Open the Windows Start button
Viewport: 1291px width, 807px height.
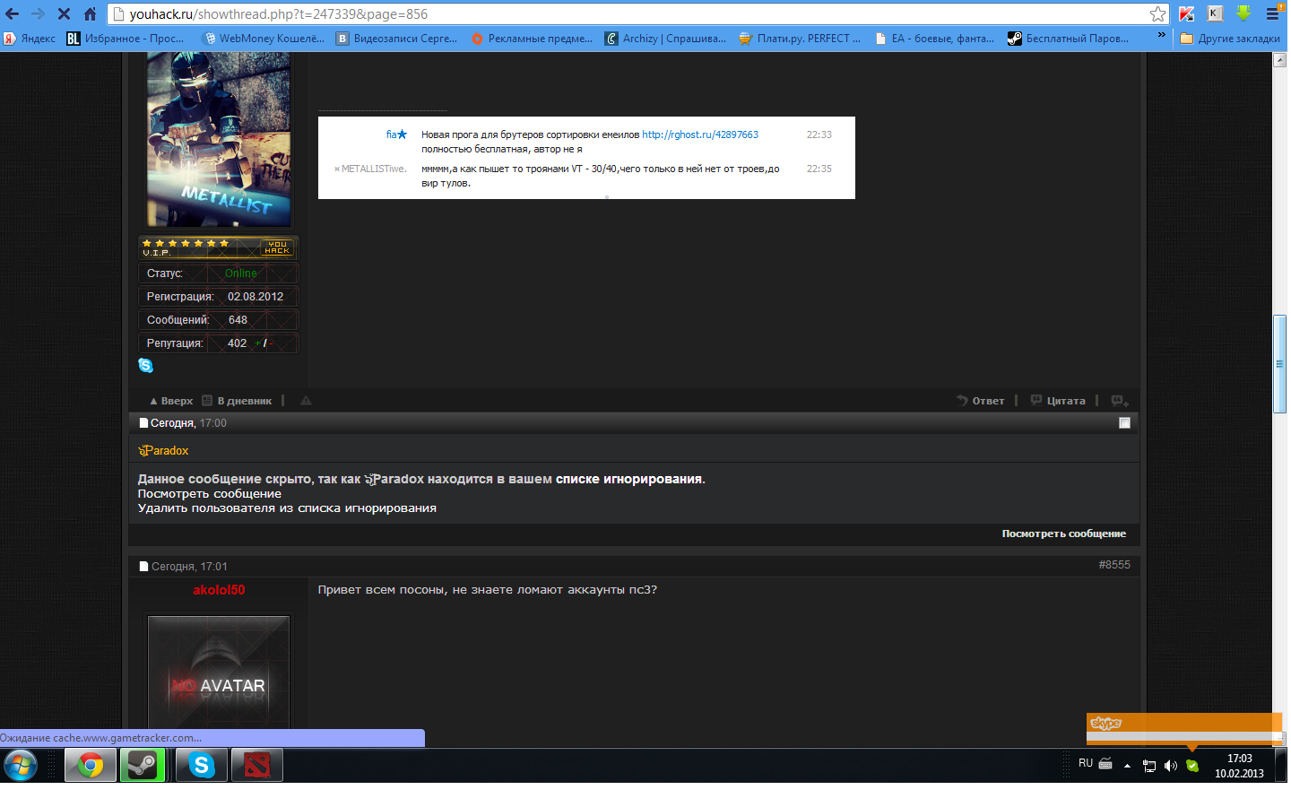click(x=20, y=765)
